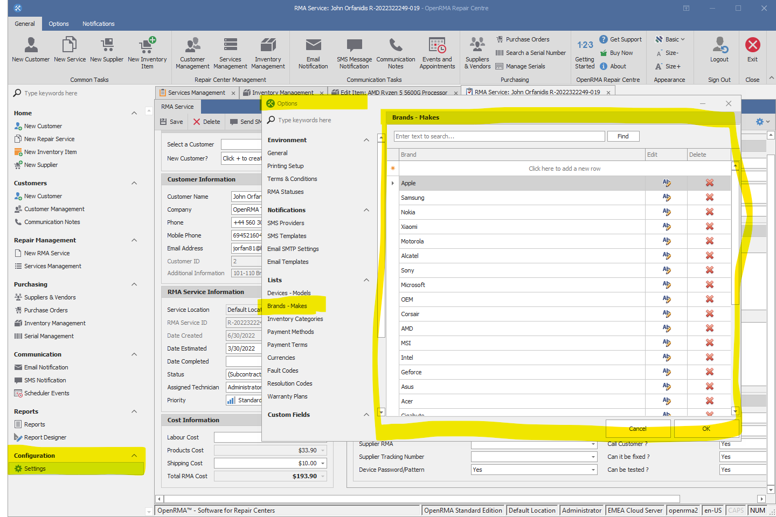Collapse the Lists group in Options

366,280
